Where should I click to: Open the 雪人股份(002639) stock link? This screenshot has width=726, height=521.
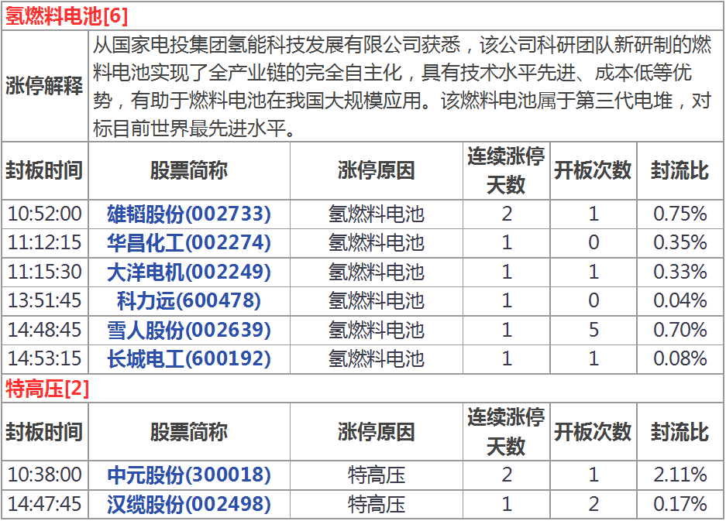pyautogui.click(x=189, y=330)
